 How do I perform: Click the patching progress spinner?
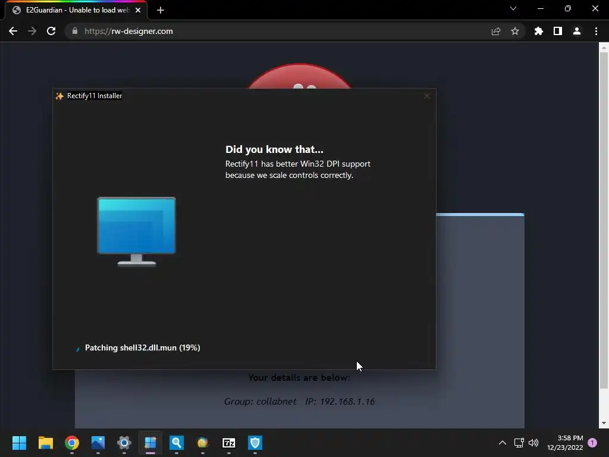pos(78,349)
